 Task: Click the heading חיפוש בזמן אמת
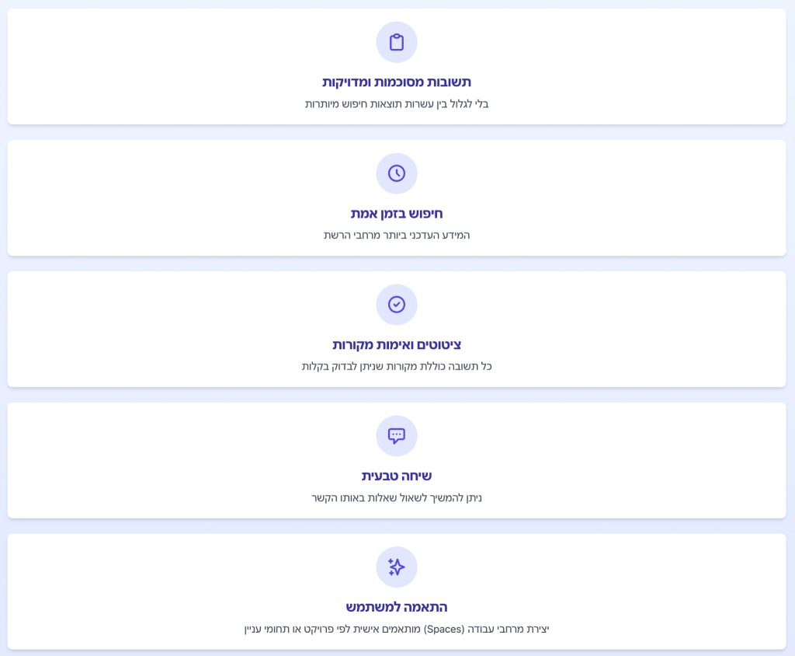tap(397, 214)
